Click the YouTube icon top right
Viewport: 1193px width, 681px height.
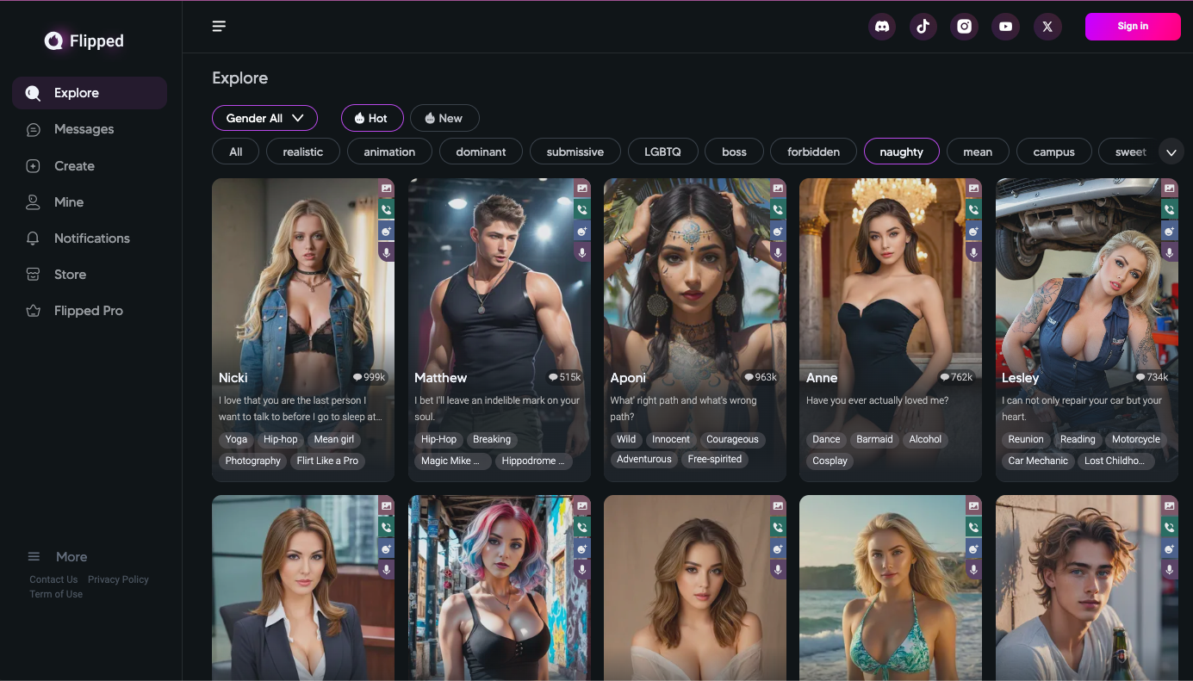tap(1005, 27)
